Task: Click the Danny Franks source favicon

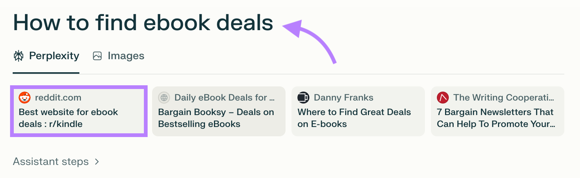Action: [303, 98]
